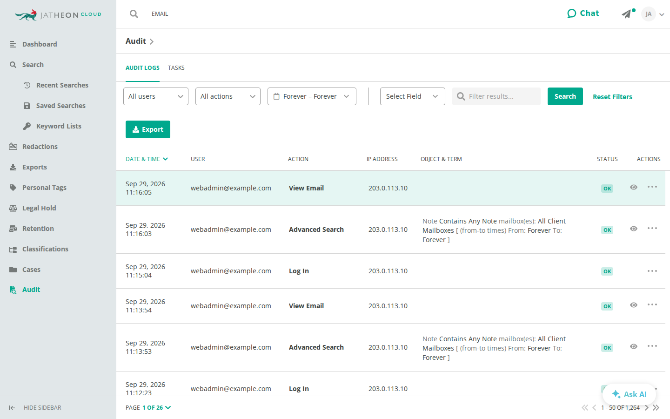Screen dimensions: 670x419
Task: Open Recent Searches in the sidebar
Action: 62,85
